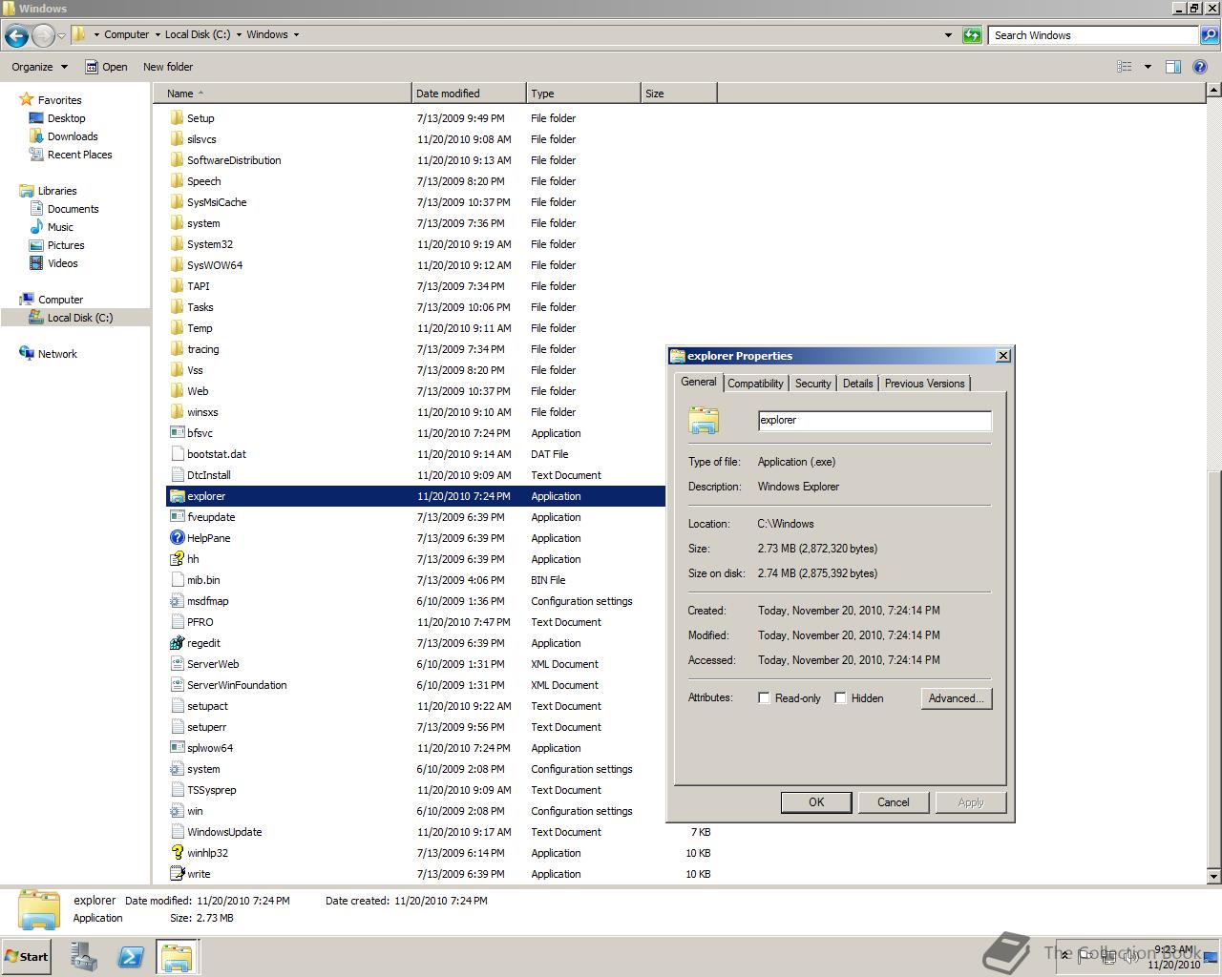Click the Recent Places icon
This screenshot has height=977, width=1222.
coord(36,155)
